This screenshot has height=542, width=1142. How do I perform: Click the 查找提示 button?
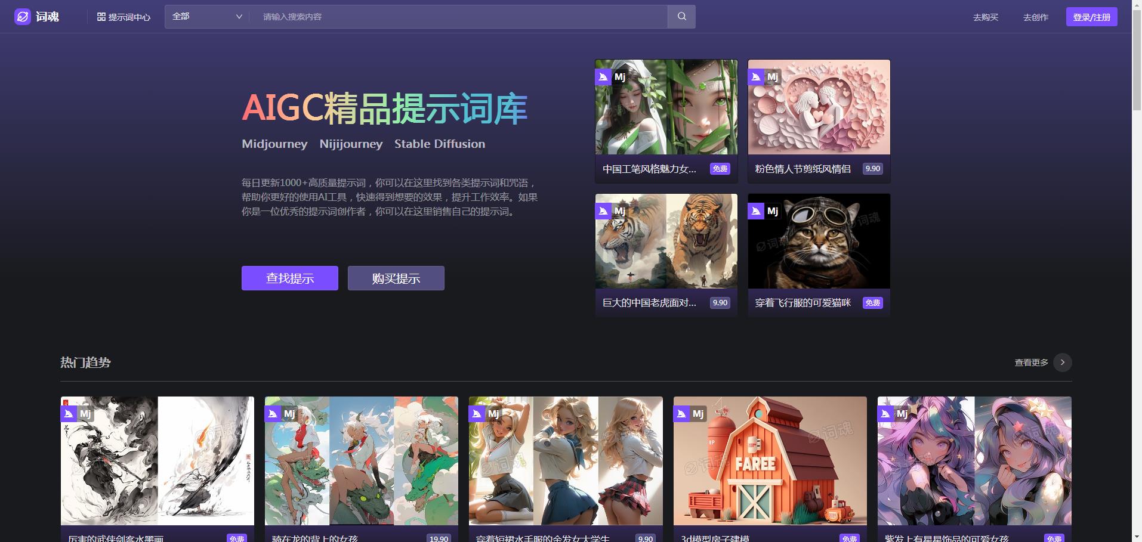(289, 278)
